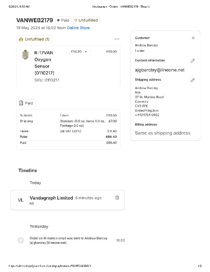Click the VL avatar in timeline
210x272 pixels.
(21, 200)
